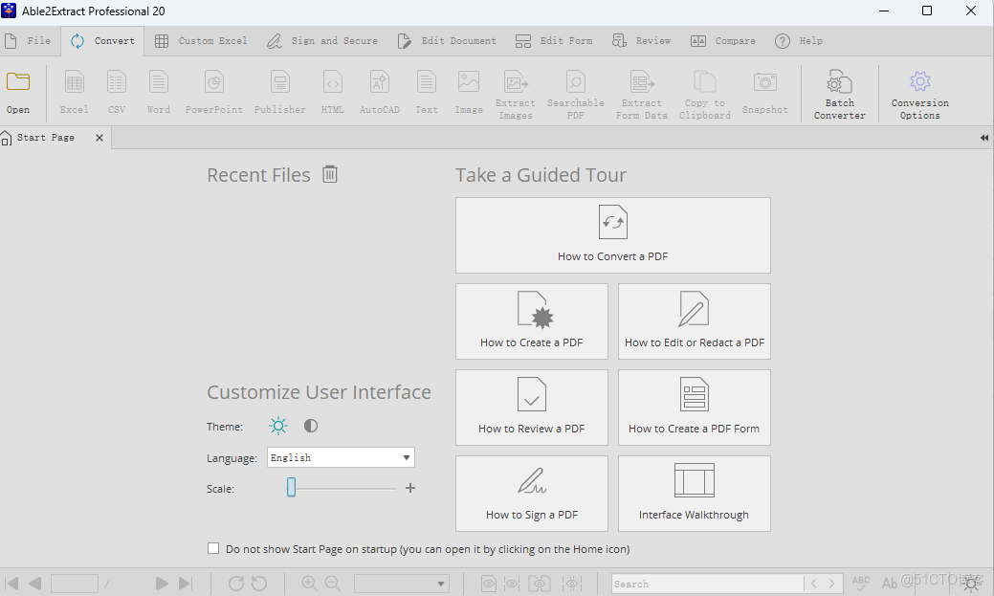The height and width of the screenshot is (596, 994).
Task: Click the Open folder icon
Action: click(x=18, y=83)
